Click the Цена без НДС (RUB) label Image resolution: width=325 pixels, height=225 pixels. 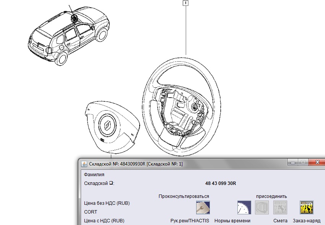[107, 203]
